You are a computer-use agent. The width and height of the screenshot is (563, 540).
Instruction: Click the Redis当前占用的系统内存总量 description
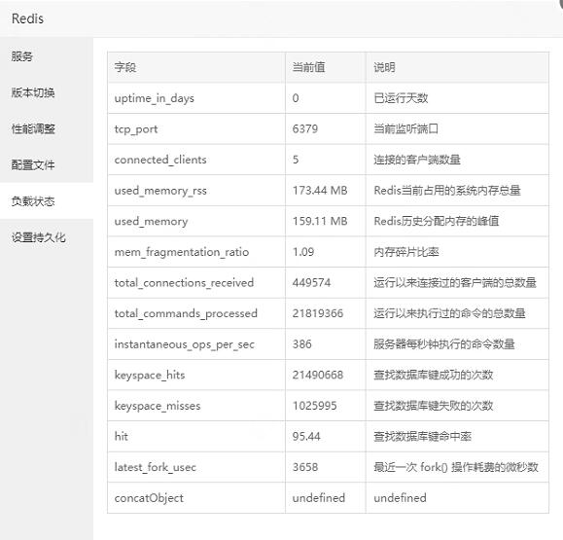[447, 191]
